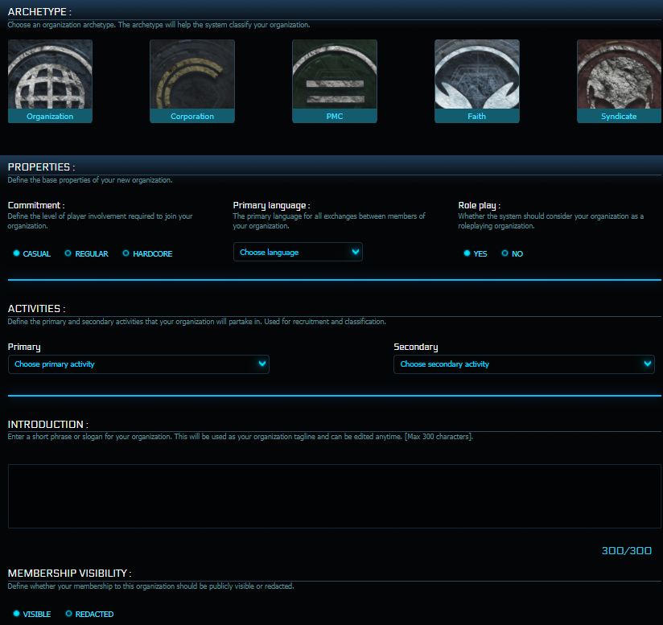Open the Choose primary activity dropdown
Image resolution: width=663 pixels, height=625 pixels.
click(x=138, y=364)
